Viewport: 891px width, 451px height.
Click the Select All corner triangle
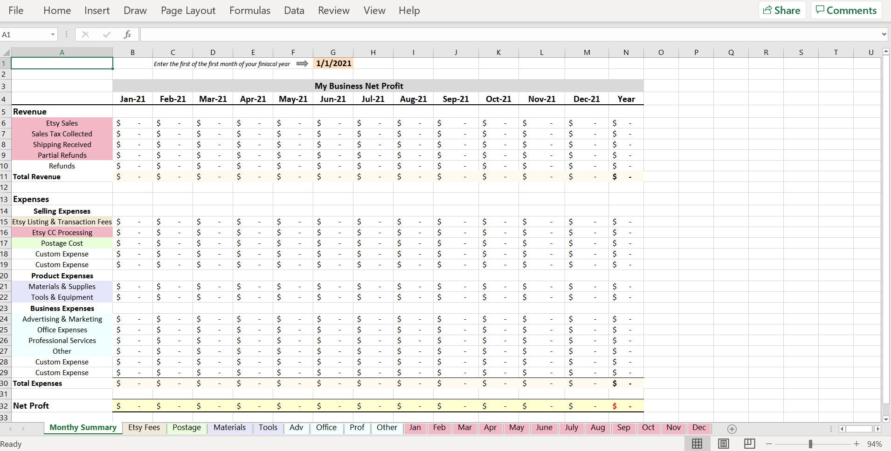pyautogui.click(x=7, y=52)
